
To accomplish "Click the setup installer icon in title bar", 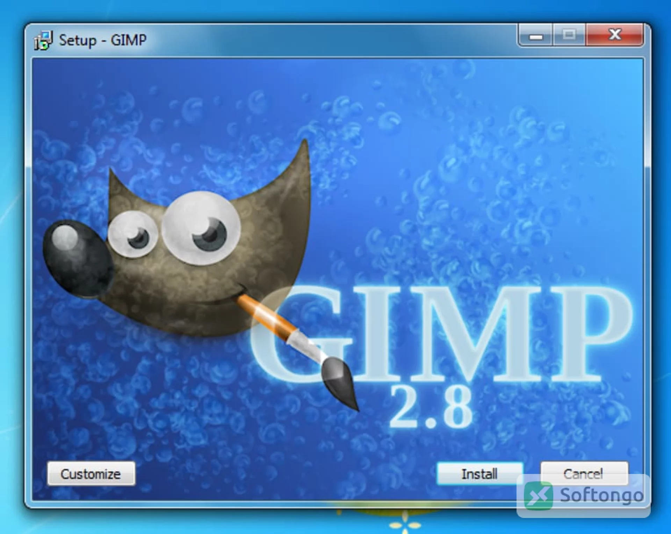I will tap(43, 40).
